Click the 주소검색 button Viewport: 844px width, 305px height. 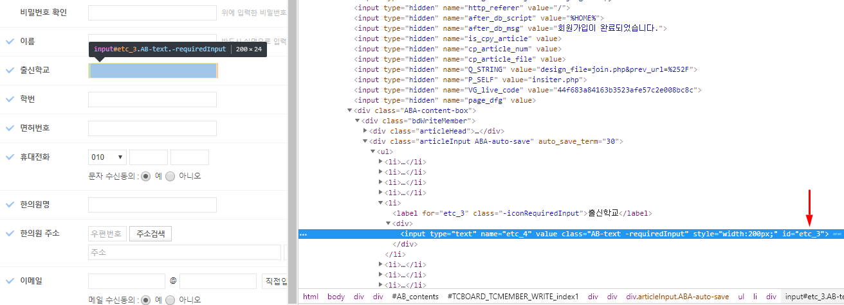tap(151, 234)
